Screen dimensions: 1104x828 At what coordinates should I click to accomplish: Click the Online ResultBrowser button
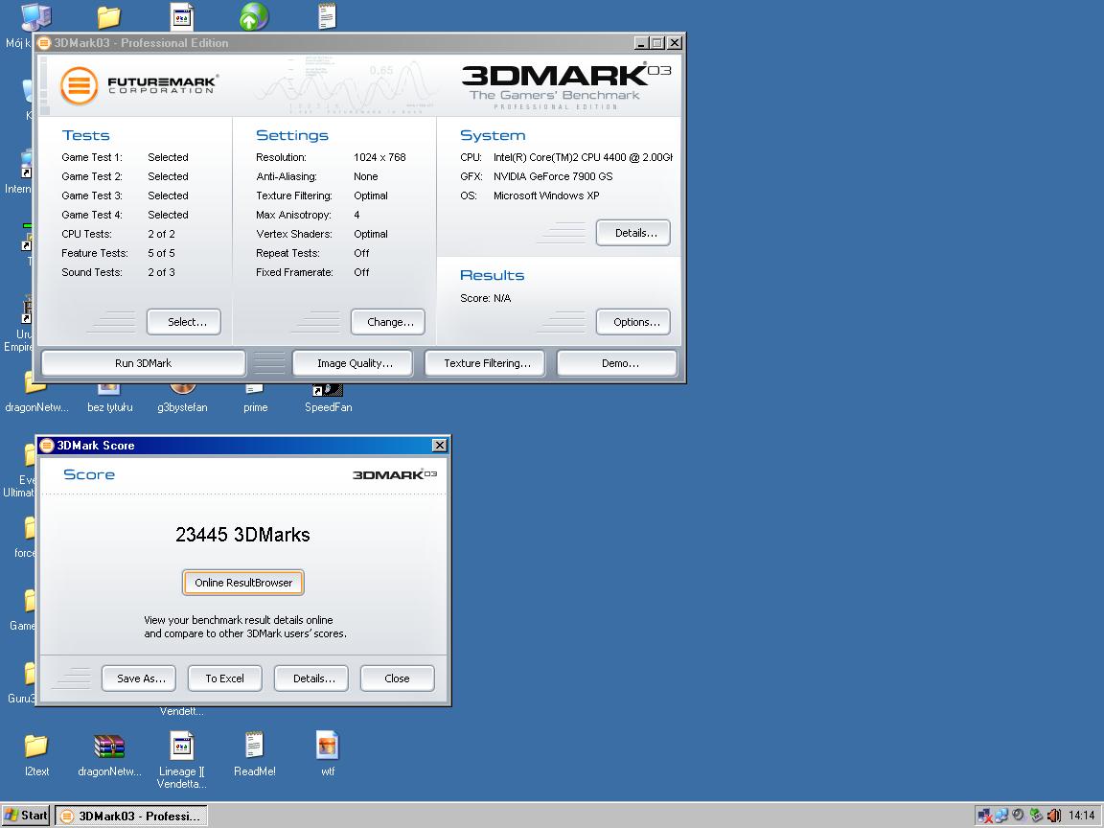242,583
